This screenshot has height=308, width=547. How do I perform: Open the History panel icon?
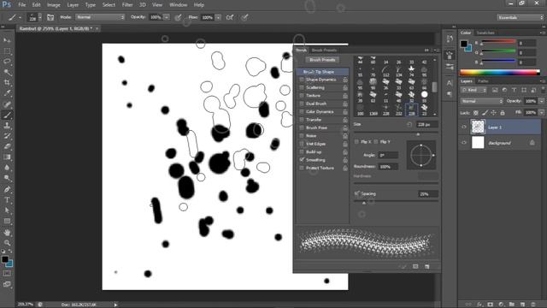pos(450,38)
